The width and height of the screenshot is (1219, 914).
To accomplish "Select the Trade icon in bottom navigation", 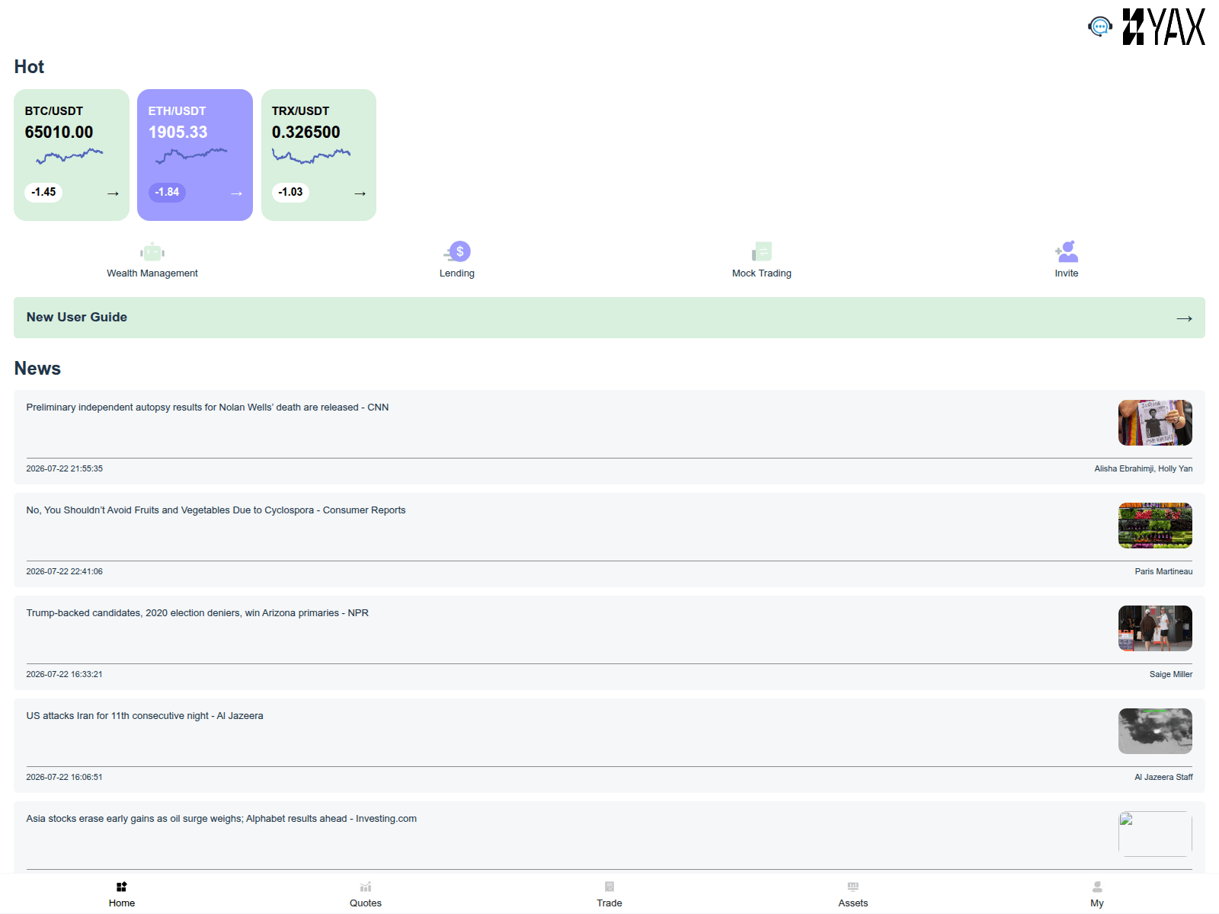I will pyautogui.click(x=609, y=887).
